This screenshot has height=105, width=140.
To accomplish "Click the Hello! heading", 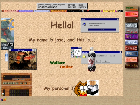I will 62,25.
